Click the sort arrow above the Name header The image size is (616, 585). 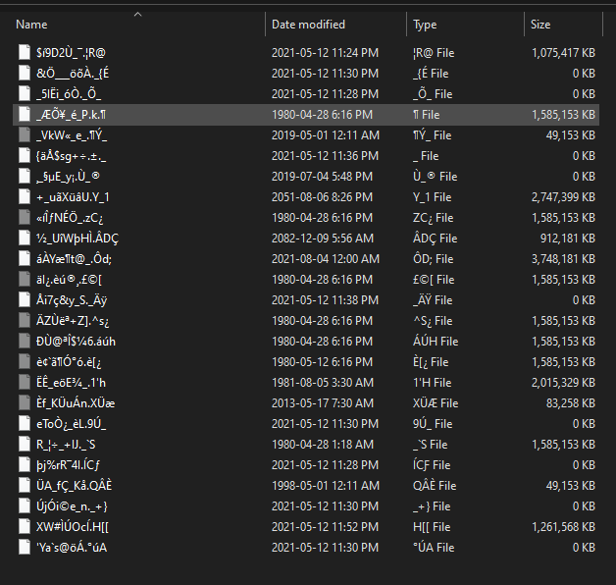point(137,15)
